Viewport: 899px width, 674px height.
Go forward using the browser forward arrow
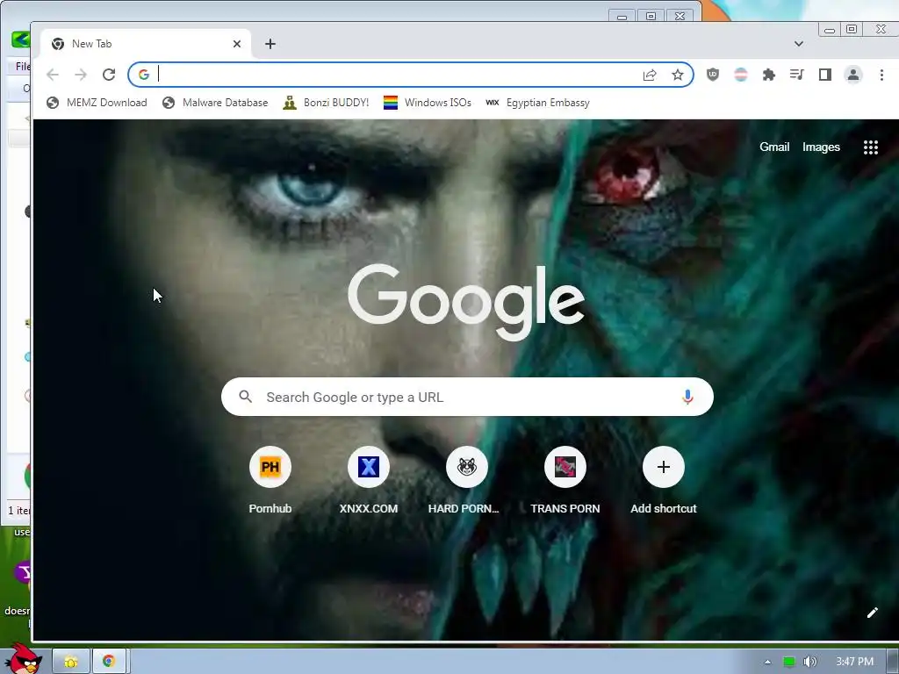click(81, 75)
